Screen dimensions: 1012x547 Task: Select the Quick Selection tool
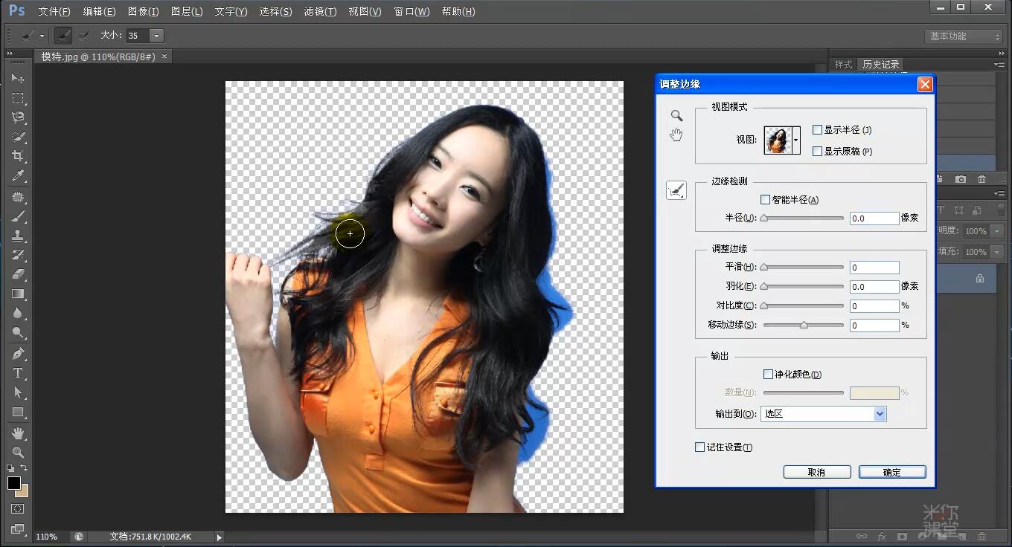pyautogui.click(x=16, y=137)
